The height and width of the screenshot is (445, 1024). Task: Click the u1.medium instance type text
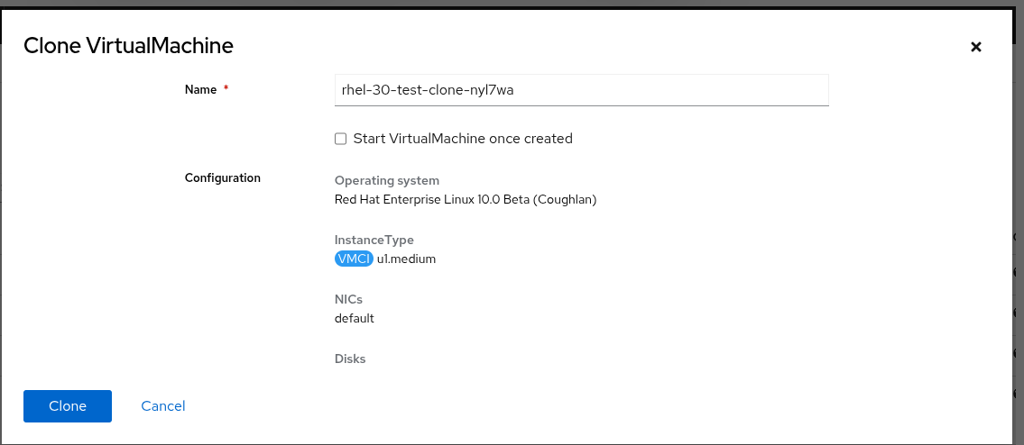(x=406, y=259)
